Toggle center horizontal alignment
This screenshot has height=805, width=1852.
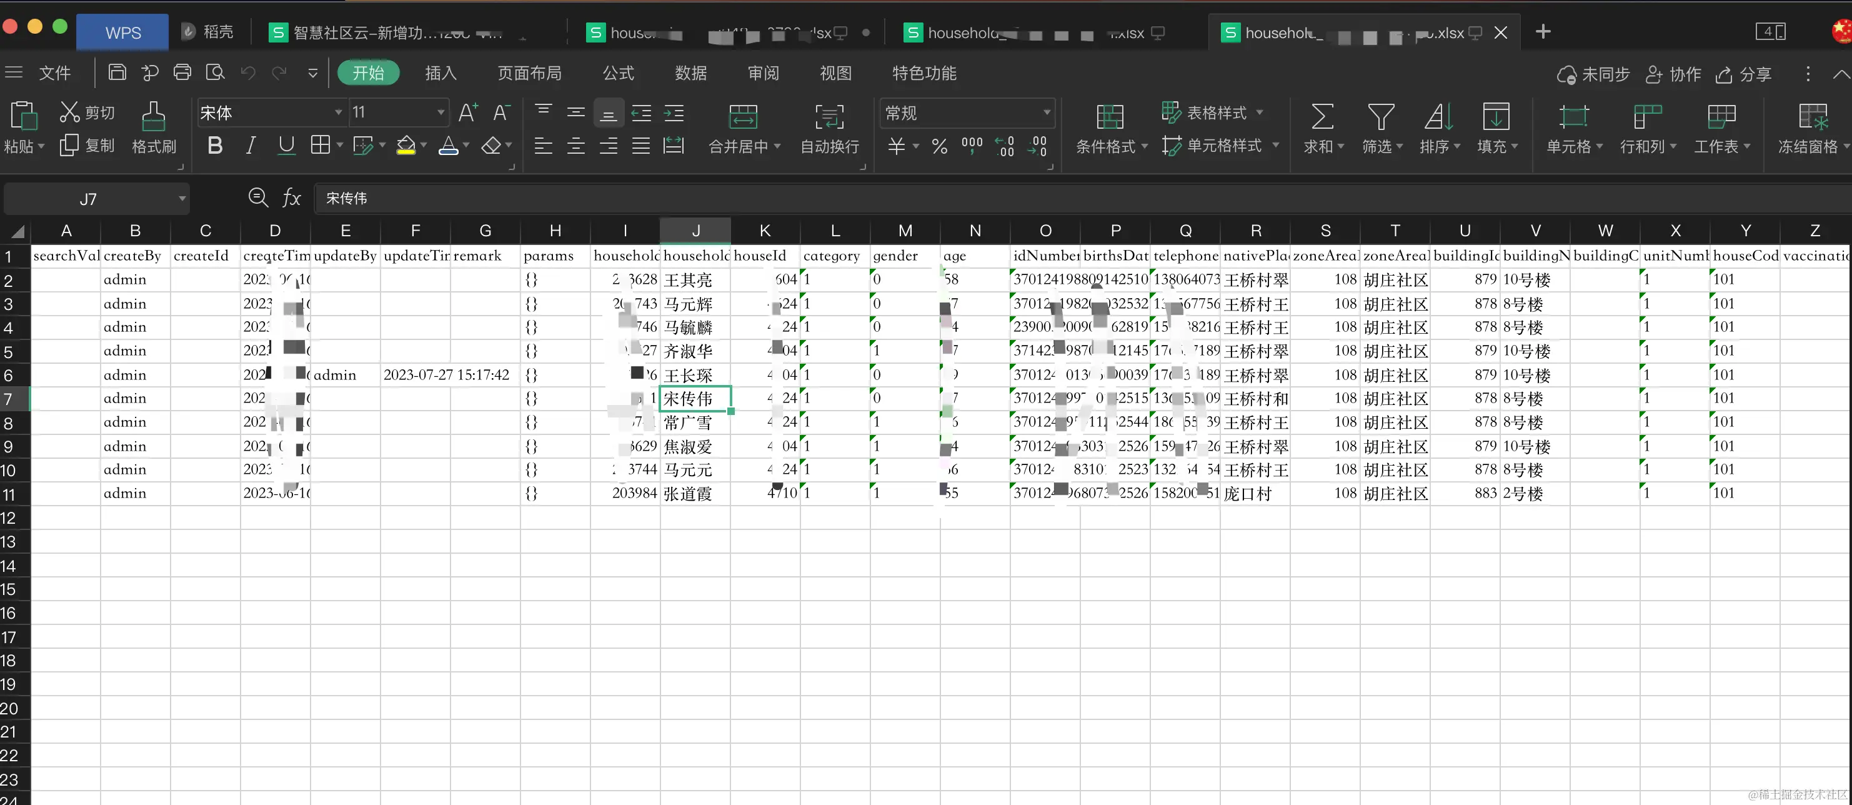(x=576, y=146)
